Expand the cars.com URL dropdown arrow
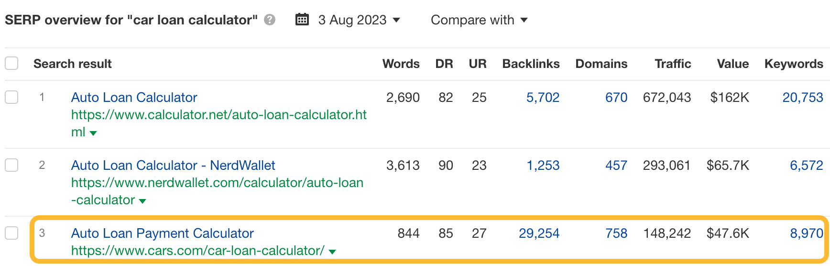This screenshot has height=266, width=830. coord(332,252)
